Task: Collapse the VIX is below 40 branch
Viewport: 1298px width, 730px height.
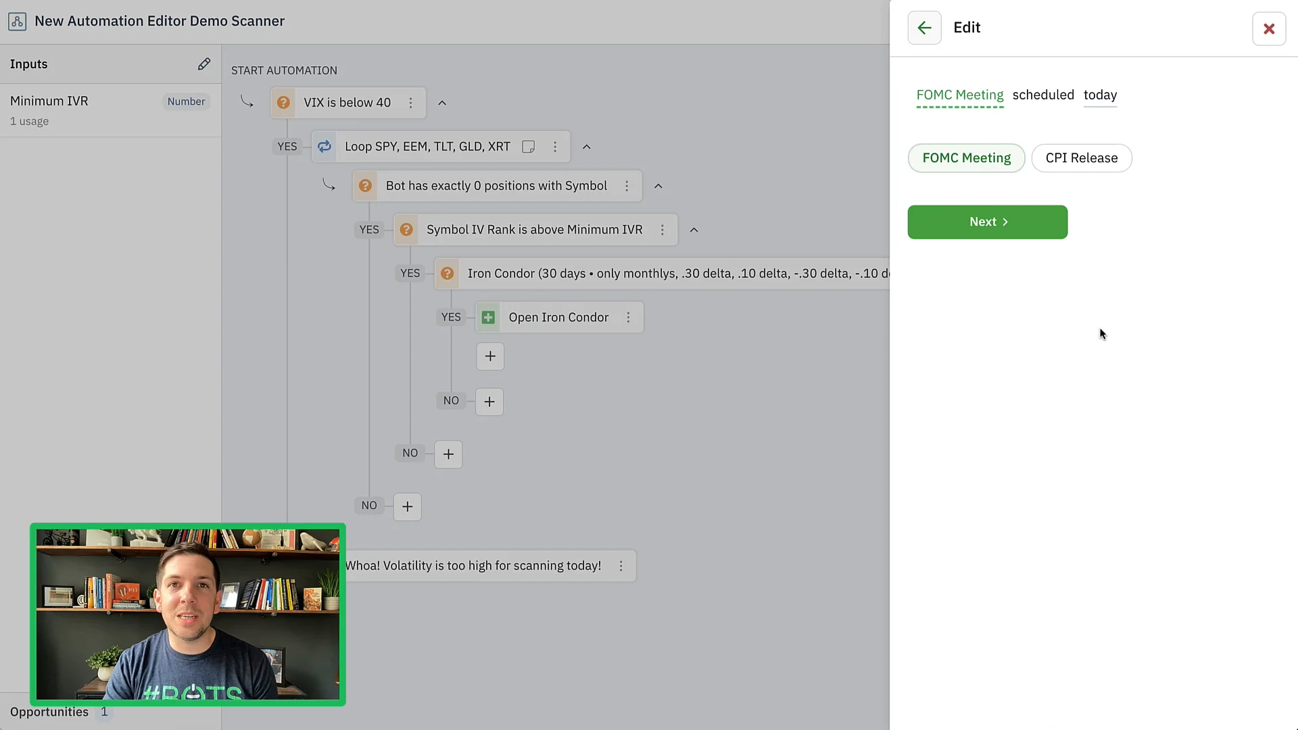Action: pyautogui.click(x=442, y=103)
